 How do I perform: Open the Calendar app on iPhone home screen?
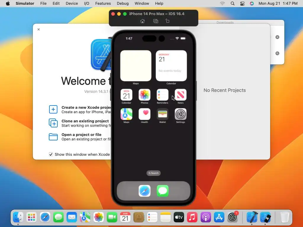click(126, 95)
